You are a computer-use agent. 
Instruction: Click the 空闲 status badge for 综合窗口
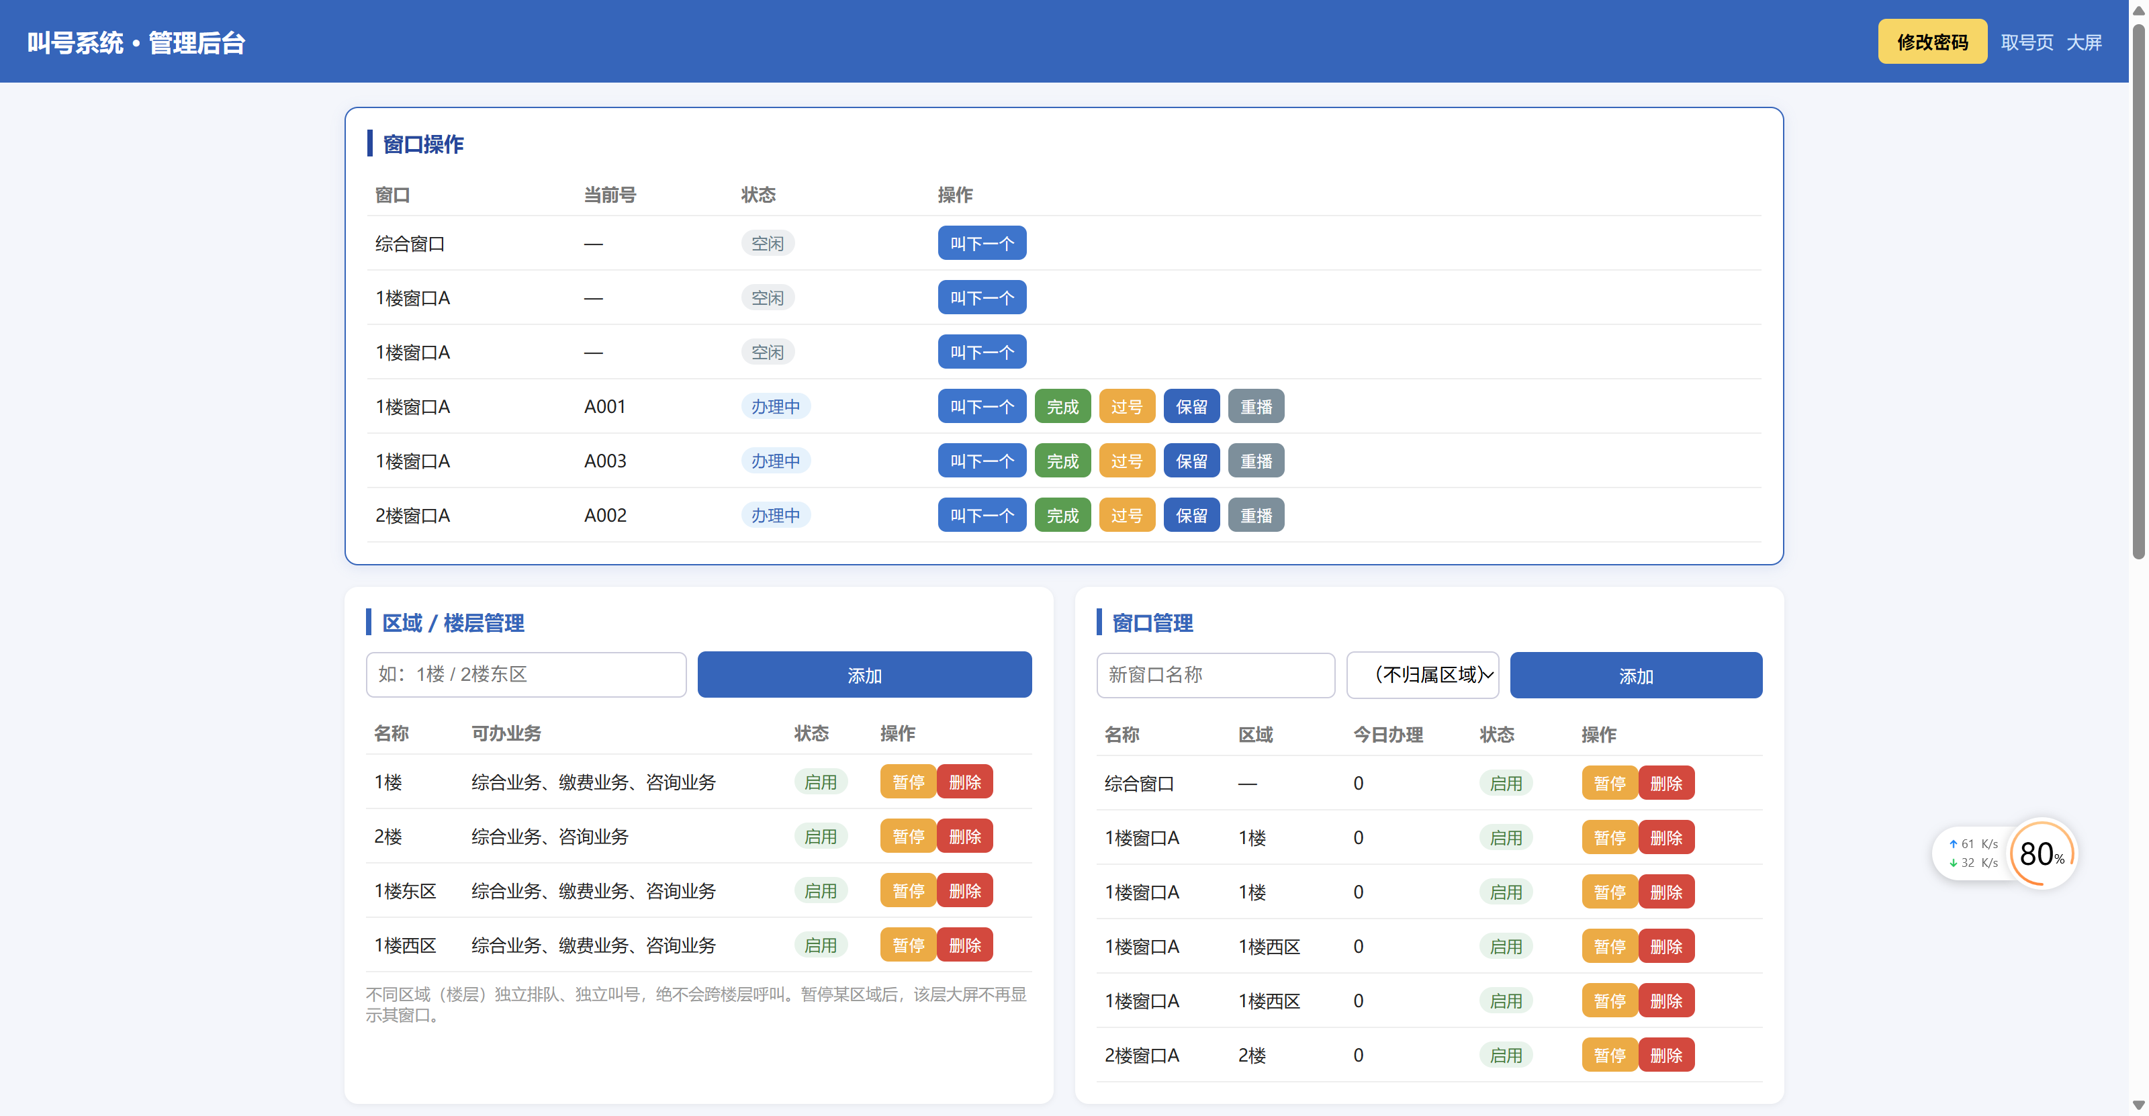coord(768,244)
